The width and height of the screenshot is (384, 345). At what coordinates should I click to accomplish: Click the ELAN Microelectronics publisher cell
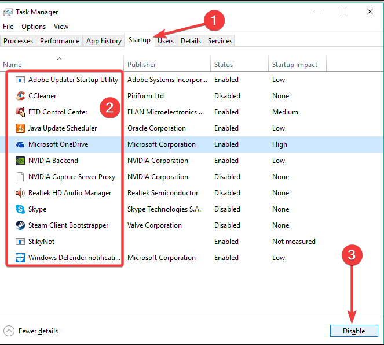click(x=166, y=112)
